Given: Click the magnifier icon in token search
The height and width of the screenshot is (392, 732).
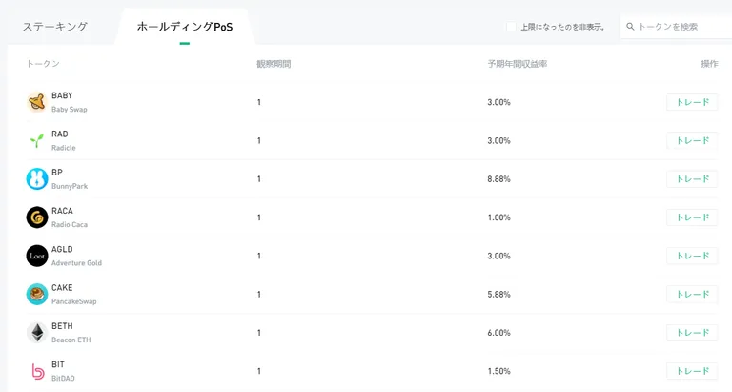Looking at the screenshot, I should tap(630, 27).
